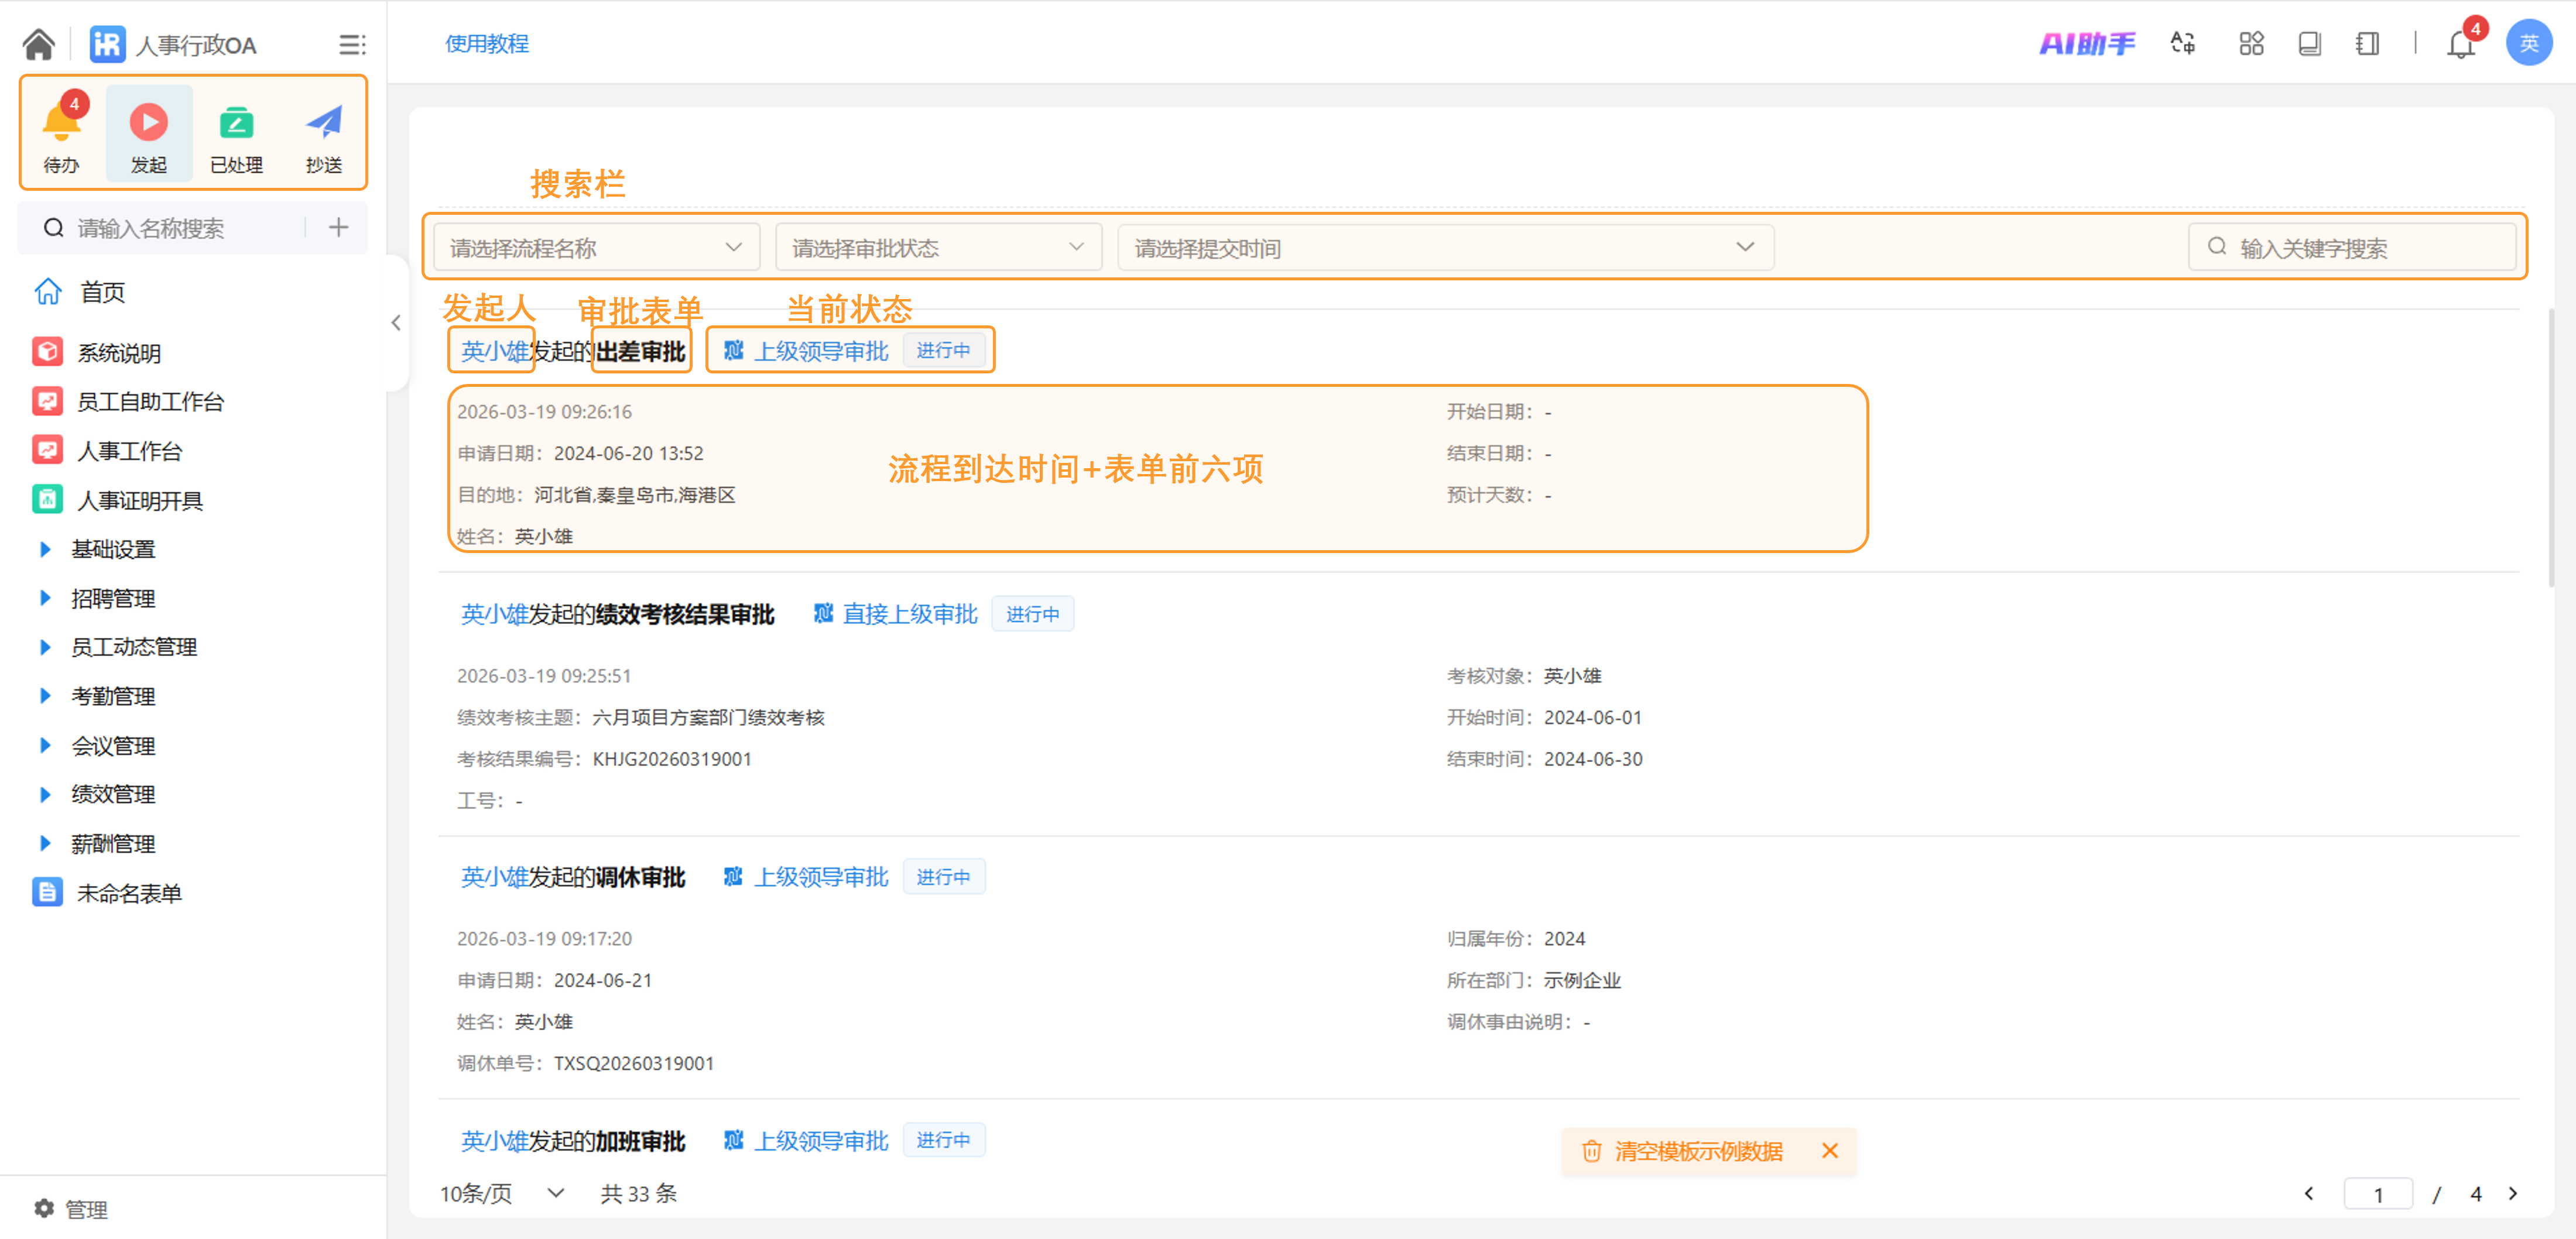Click the home icon at top left
The width and height of the screenshot is (2576, 1239).
pos(39,44)
